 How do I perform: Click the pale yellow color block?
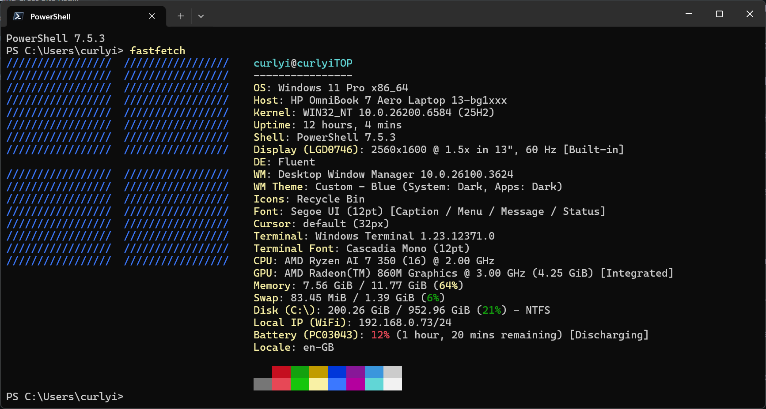point(318,384)
